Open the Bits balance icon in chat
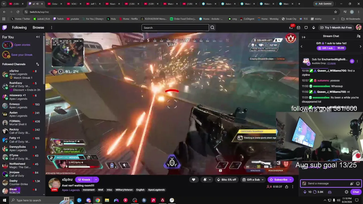The image size is (363, 204). [305, 192]
